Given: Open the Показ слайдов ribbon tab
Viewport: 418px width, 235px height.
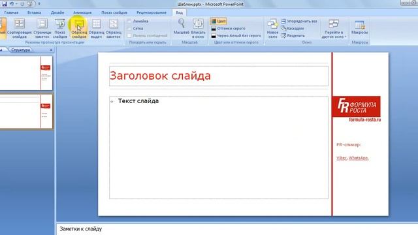Looking at the screenshot, I should click(x=114, y=12).
